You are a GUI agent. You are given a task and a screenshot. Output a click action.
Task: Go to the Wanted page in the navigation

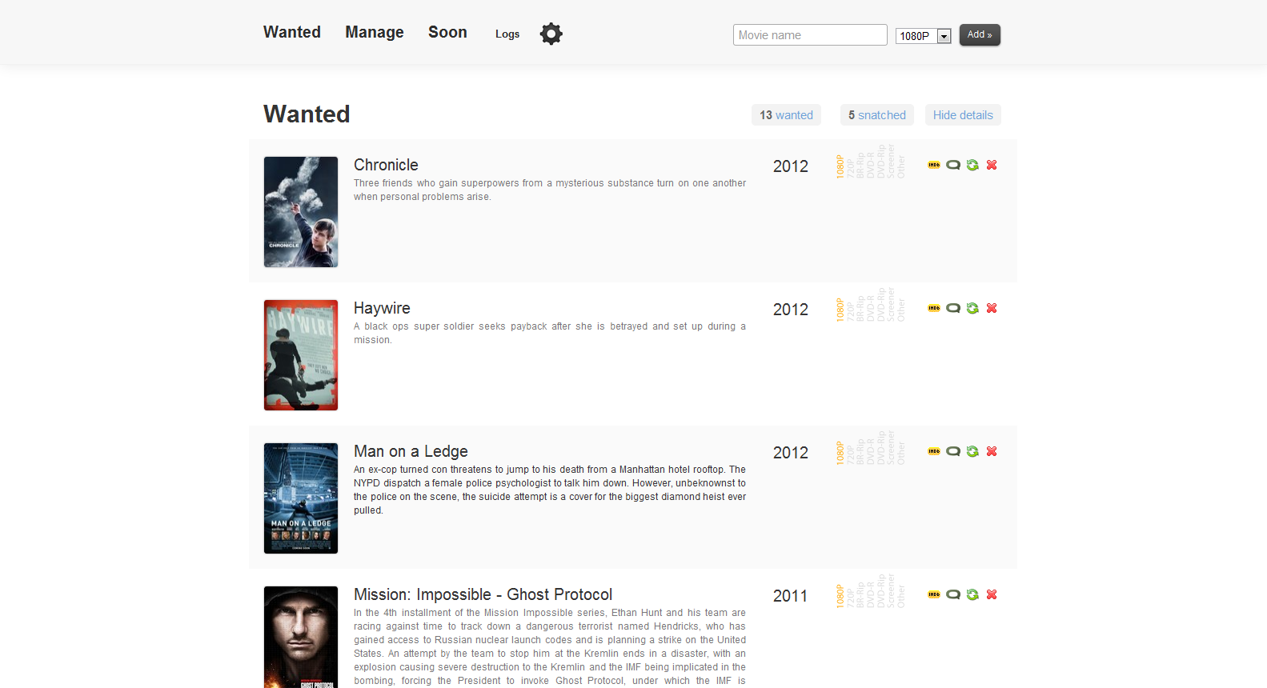[x=292, y=32]
